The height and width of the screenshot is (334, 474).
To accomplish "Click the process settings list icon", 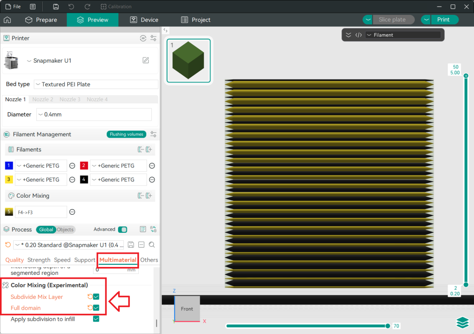I will [143, 229].
